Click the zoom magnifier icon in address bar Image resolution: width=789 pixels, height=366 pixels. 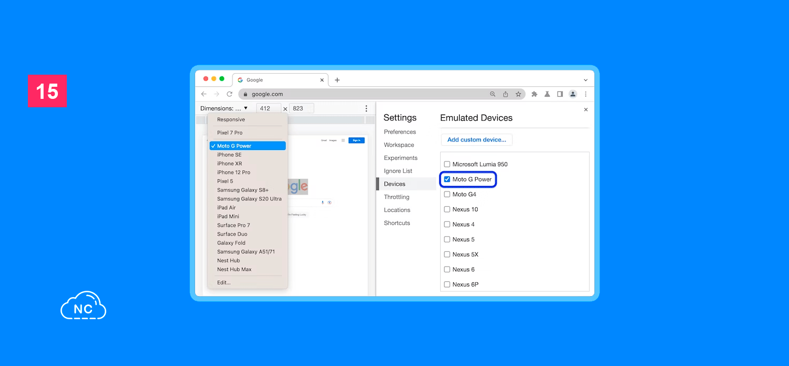tap(493, 94)
